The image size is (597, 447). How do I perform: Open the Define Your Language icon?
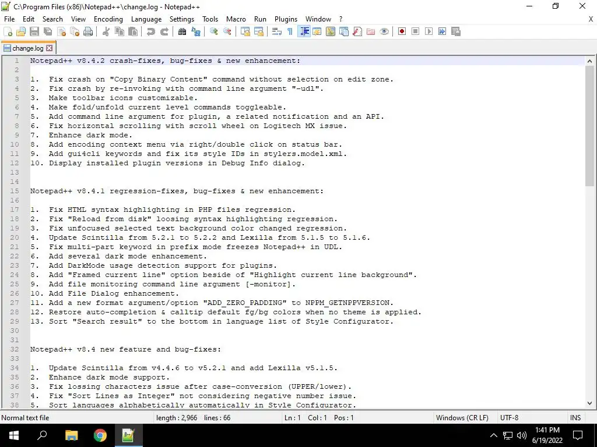point(317,31)
